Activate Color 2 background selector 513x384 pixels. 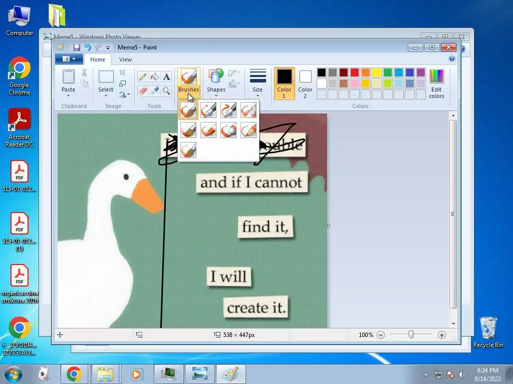(x=305, y=83)
